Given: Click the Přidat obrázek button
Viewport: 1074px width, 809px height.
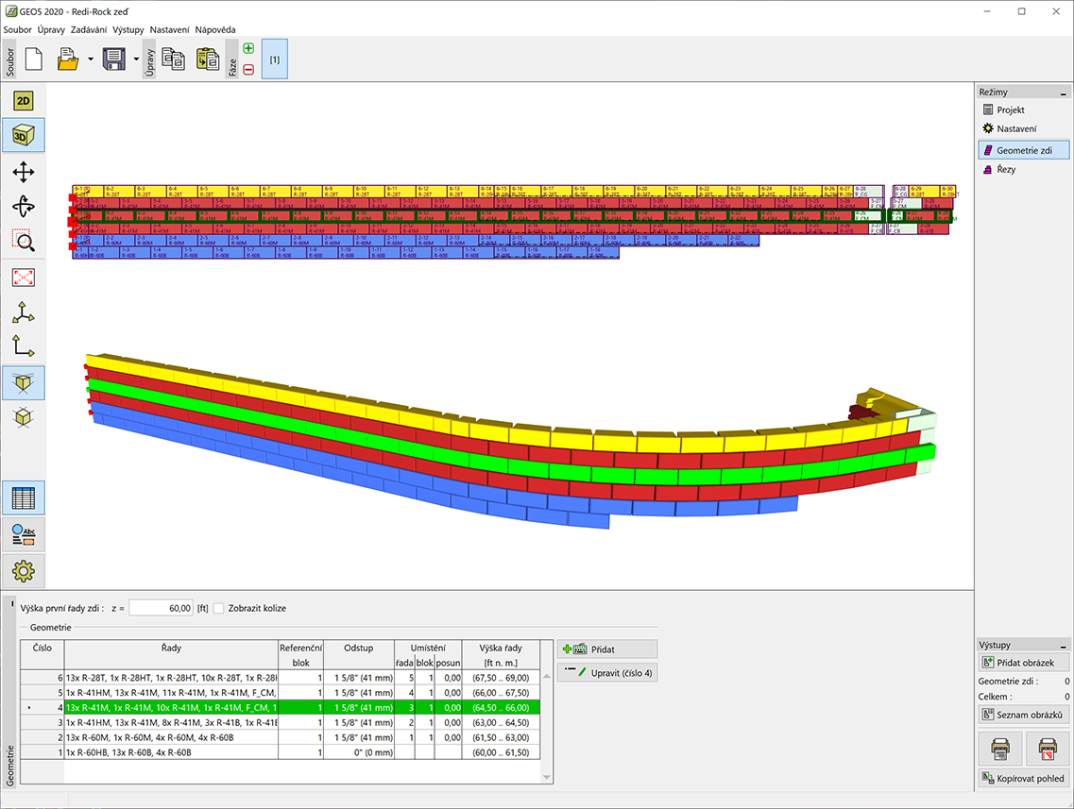Looking at the screenshot, I should 1023,663.
